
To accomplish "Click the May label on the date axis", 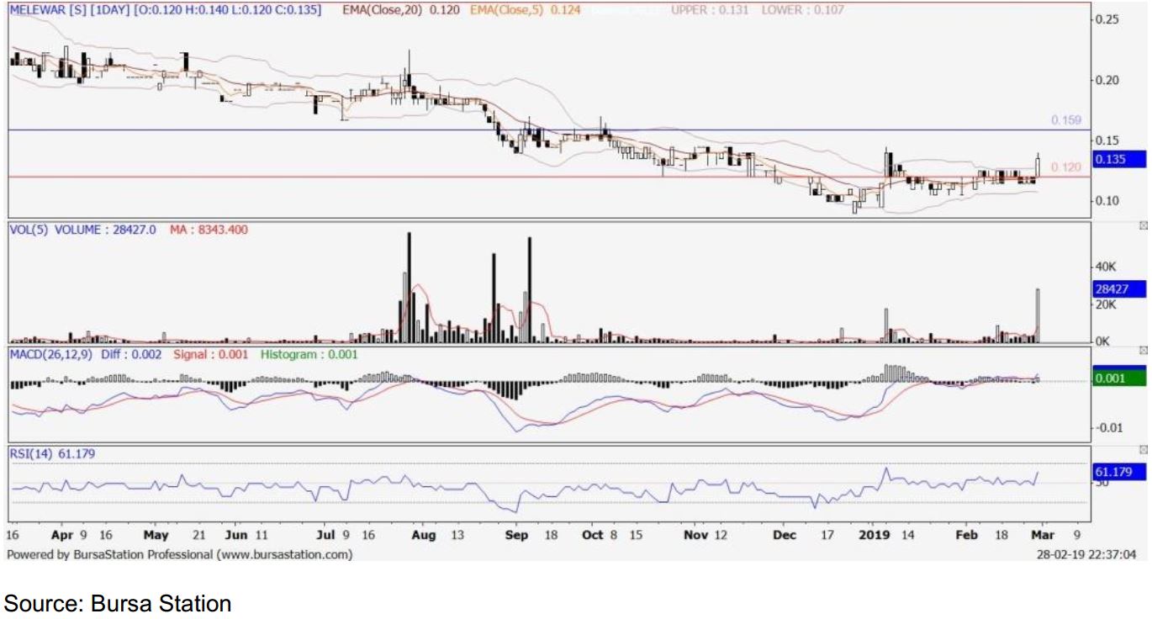I will coord(156,535).
